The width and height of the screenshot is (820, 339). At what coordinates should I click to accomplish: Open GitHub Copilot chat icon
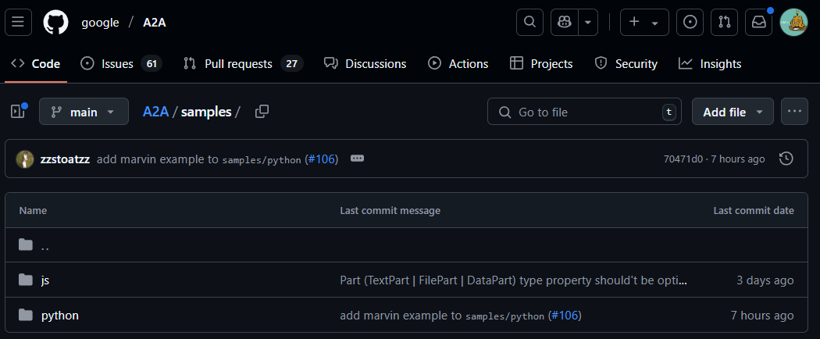click(x=565, y=22)
